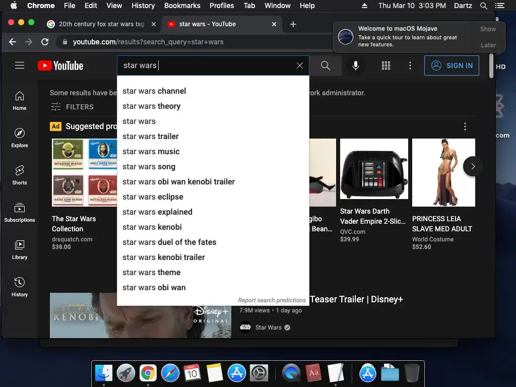Close the star wars YouTube tab
The height and width of the screenshot is (387, 516).
[274, 24]
